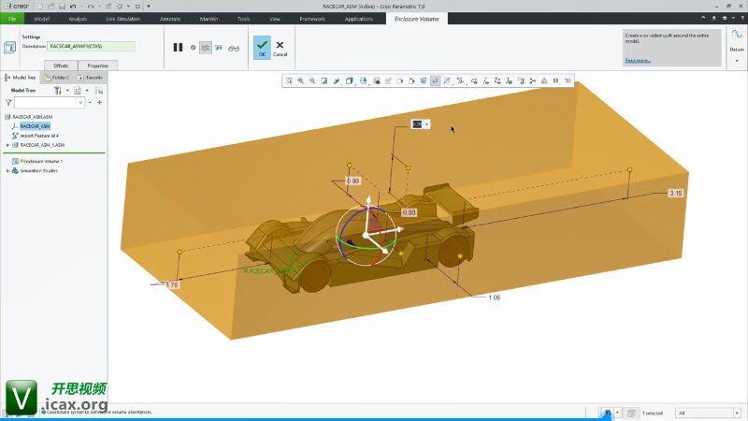
Task: Expand the Simulation Studies tree node
Action: [x=7, y=170]
